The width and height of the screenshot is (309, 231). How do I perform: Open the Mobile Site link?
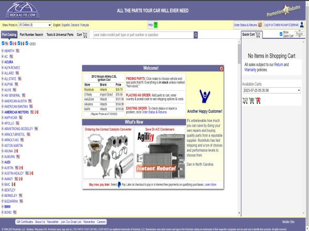(x=288, y=222)
